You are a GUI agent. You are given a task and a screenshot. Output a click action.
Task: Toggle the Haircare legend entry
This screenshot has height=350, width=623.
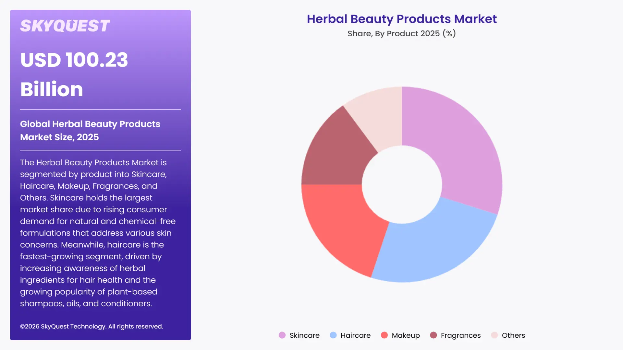350,335
